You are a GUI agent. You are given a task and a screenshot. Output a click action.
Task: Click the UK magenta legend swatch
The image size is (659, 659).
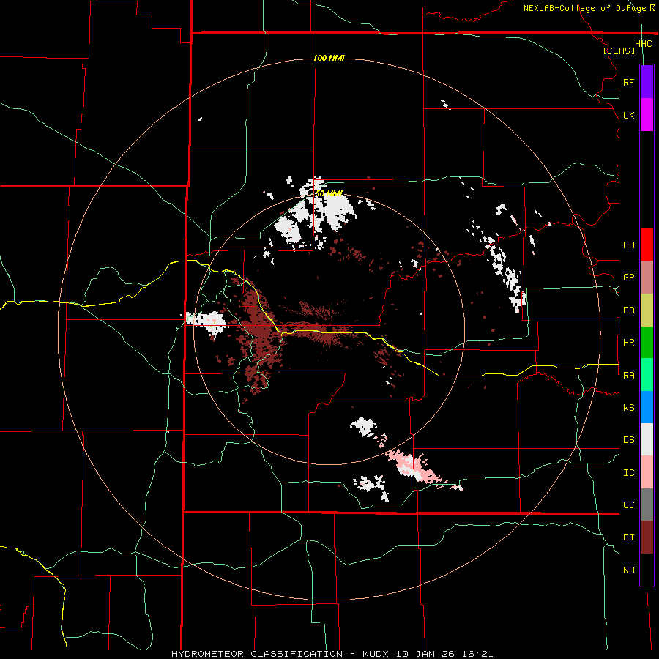[647, 115]
